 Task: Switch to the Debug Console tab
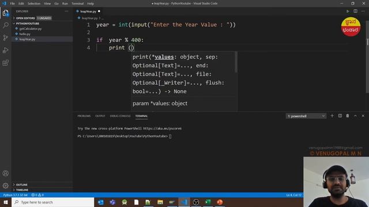[120, 116]
